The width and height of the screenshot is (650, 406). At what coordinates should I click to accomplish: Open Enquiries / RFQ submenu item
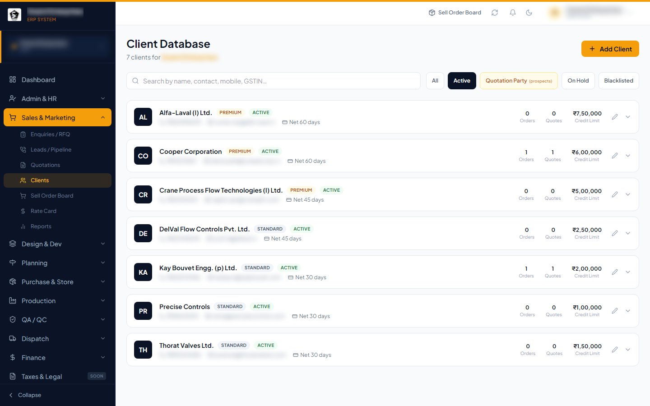(x=57, y=134)
